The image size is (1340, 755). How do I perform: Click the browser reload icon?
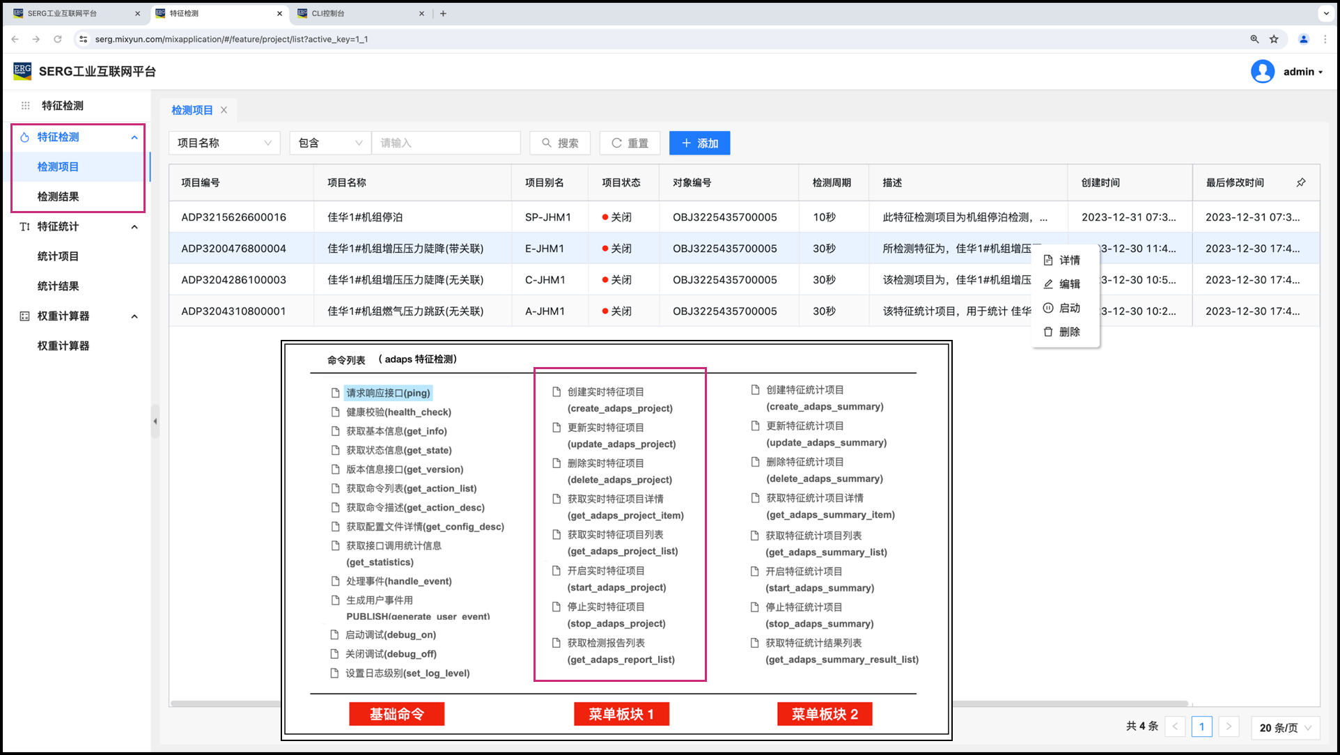(58, 39)
